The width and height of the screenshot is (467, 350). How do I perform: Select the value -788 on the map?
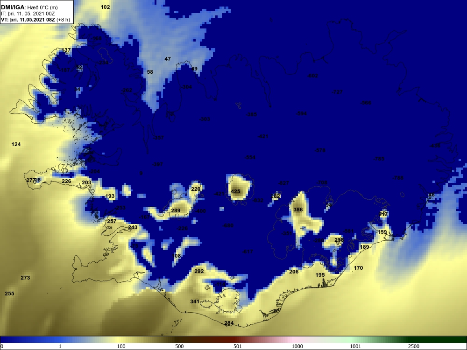(398, 178)
